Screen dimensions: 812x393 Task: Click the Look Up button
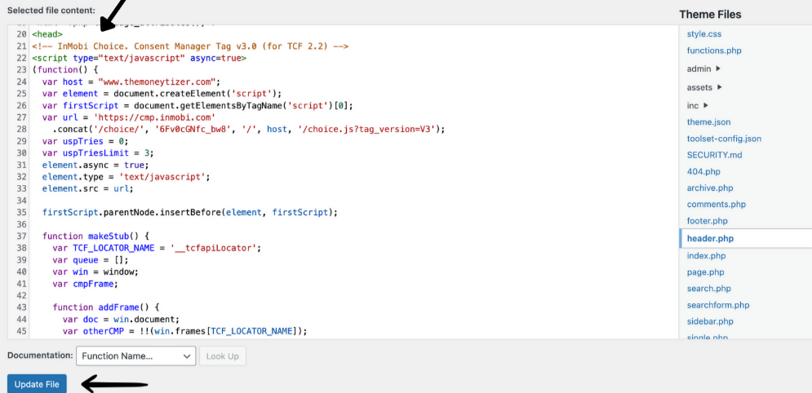click(222, 356)
